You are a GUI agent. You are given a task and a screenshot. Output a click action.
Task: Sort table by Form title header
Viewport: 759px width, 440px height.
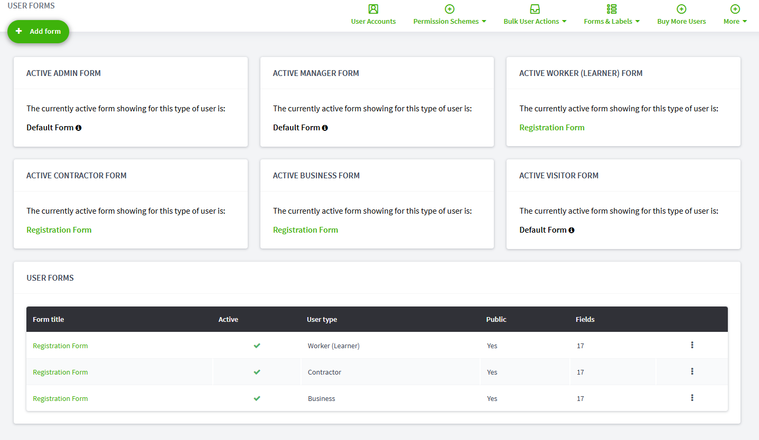49,319
